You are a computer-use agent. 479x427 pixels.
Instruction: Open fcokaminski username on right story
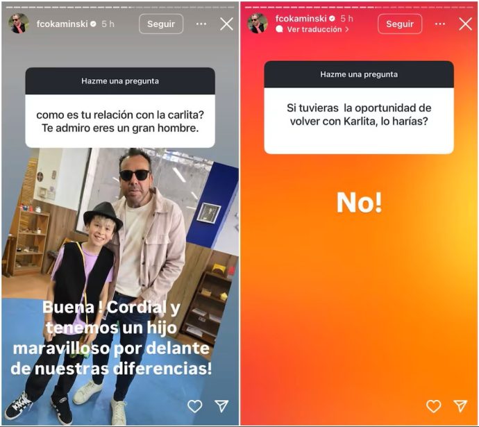click(301, 18)
